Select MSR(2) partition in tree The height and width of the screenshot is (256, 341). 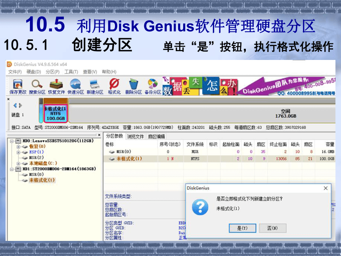coord(36,158)
